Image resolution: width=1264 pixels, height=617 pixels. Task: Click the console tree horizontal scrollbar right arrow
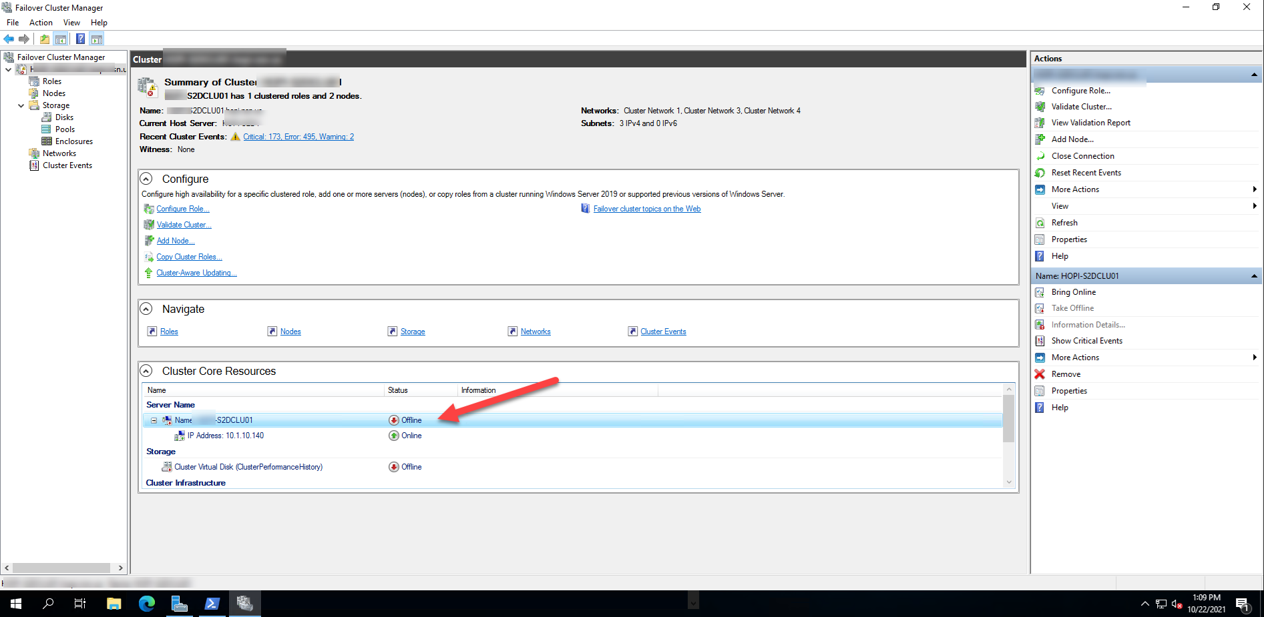click(120, 568)
